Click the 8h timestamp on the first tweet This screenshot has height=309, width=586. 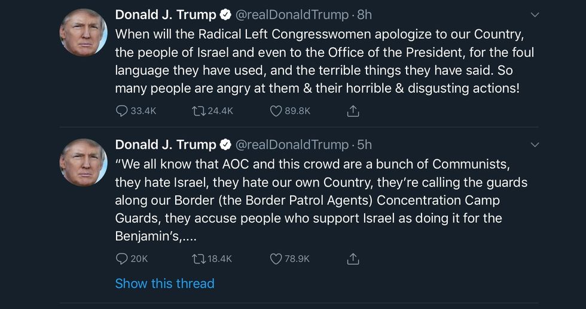click(364, 14)
